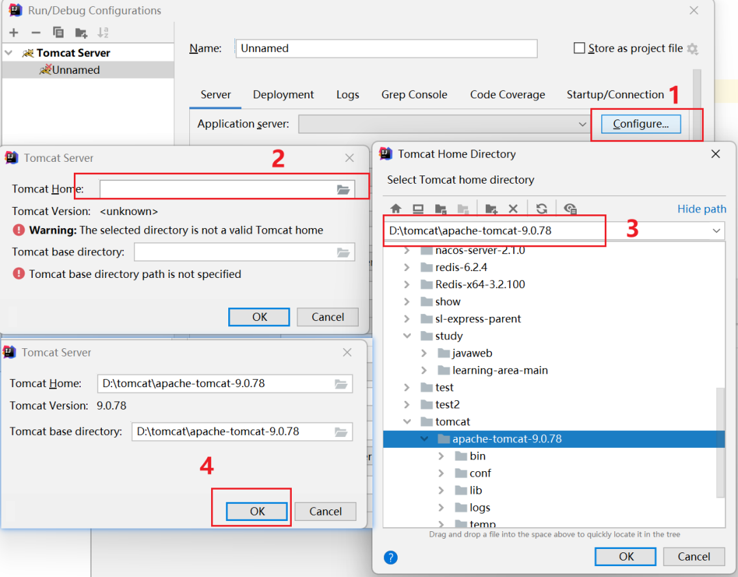This screenshot has width=738, height=577.
Task: Remove the selected configuration with minus icon
Action: [x=36, y=33]
